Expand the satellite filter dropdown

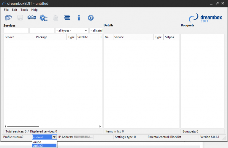[96, 31]
